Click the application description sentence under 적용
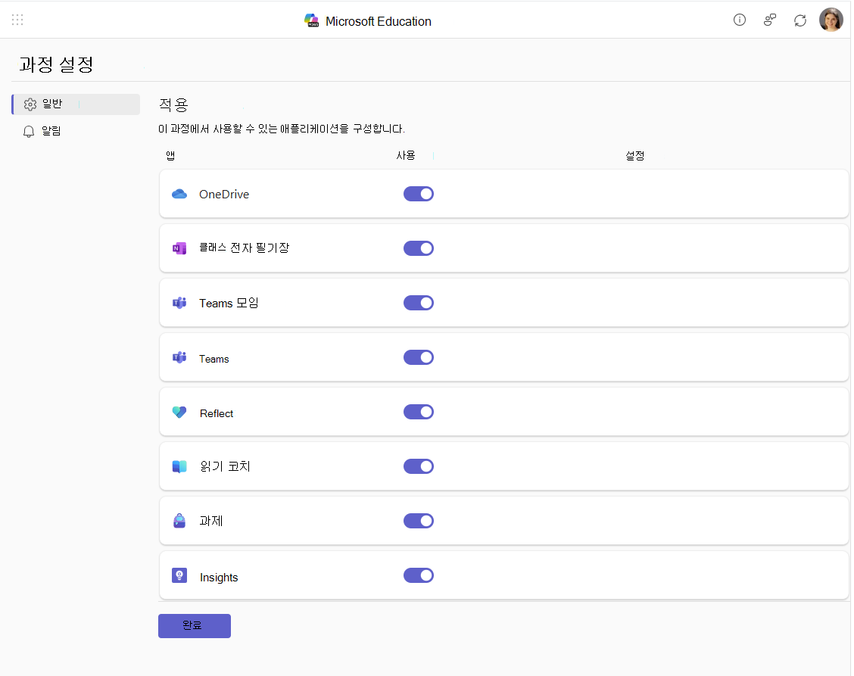854x676 pixels. pos(282,129)
